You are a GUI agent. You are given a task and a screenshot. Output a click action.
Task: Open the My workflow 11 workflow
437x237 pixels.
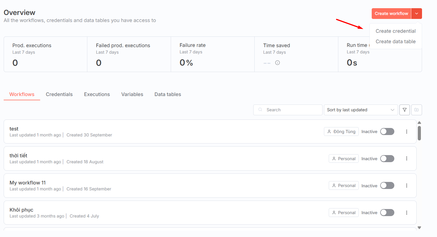pos(27,183)
